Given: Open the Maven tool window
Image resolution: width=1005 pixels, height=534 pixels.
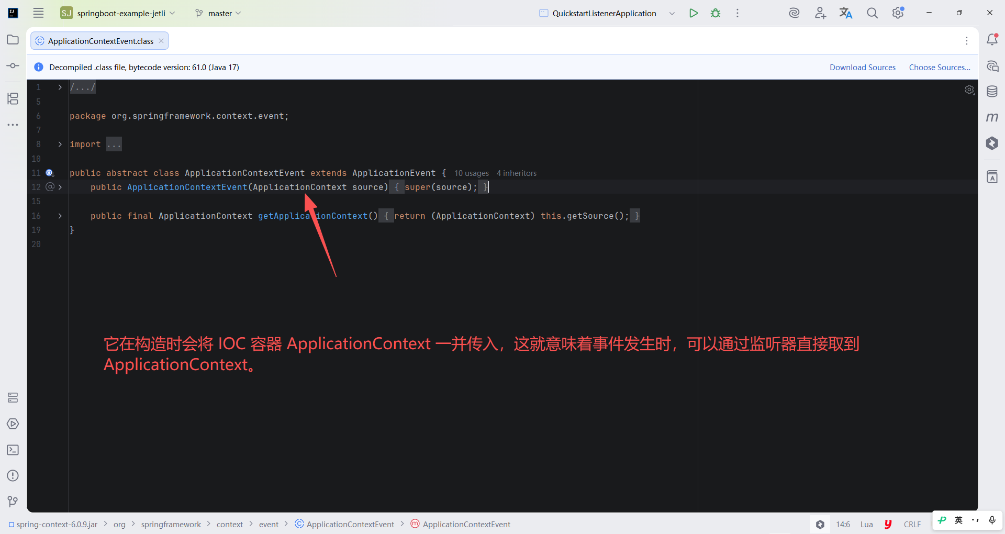Looking at the screenshot, I should (992, 117).
